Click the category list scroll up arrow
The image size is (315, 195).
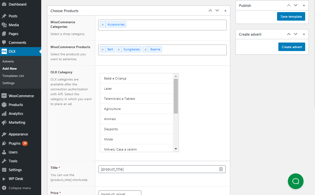tap(176, 76)
